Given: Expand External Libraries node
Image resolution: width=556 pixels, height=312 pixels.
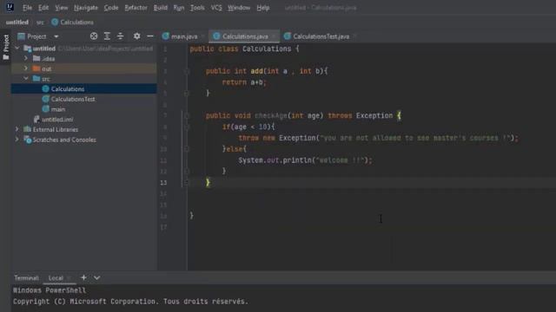Looking at the screenshot, I should pyautogui.click(x=17, y=129).
